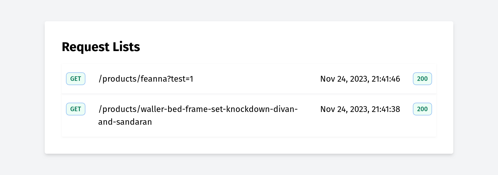498x175 pixels.
Task: Click the "Nov 24, 2023" date of waller request
Action: (345, 109)
